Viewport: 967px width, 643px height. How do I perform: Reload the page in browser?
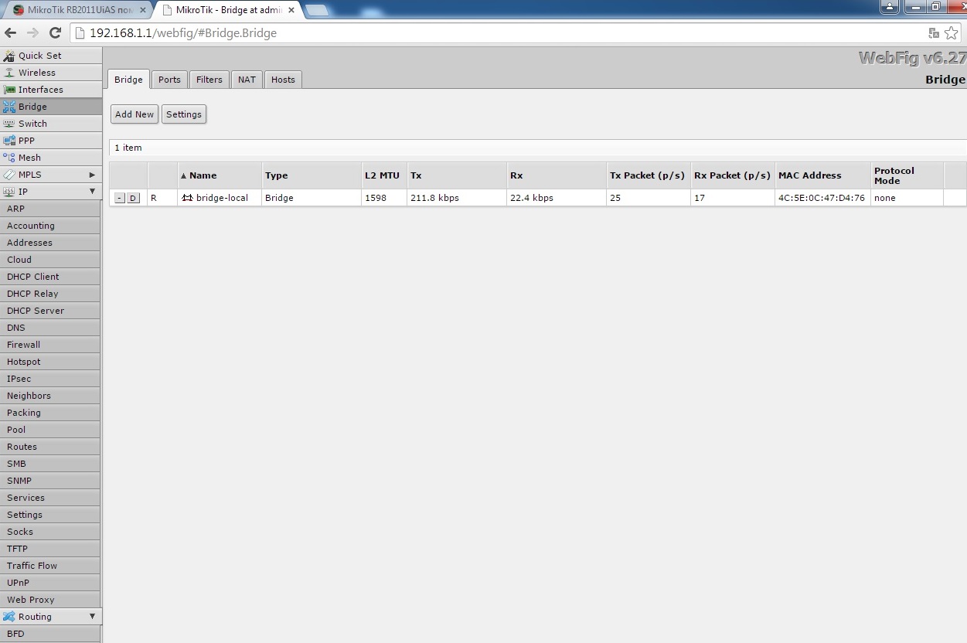[55, 33]
